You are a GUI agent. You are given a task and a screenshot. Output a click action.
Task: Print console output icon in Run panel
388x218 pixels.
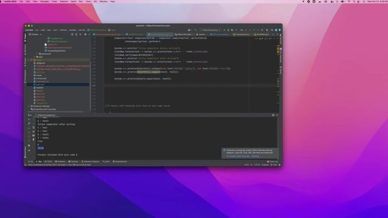pos(34,136)
